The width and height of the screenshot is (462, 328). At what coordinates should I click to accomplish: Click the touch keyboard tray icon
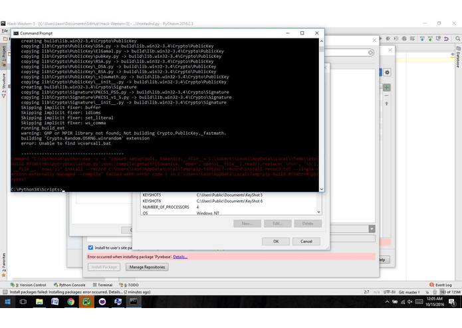(419, 302)
